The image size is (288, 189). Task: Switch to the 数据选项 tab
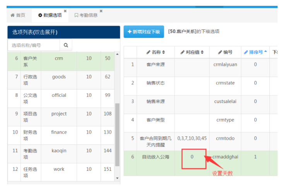(50, 15)
